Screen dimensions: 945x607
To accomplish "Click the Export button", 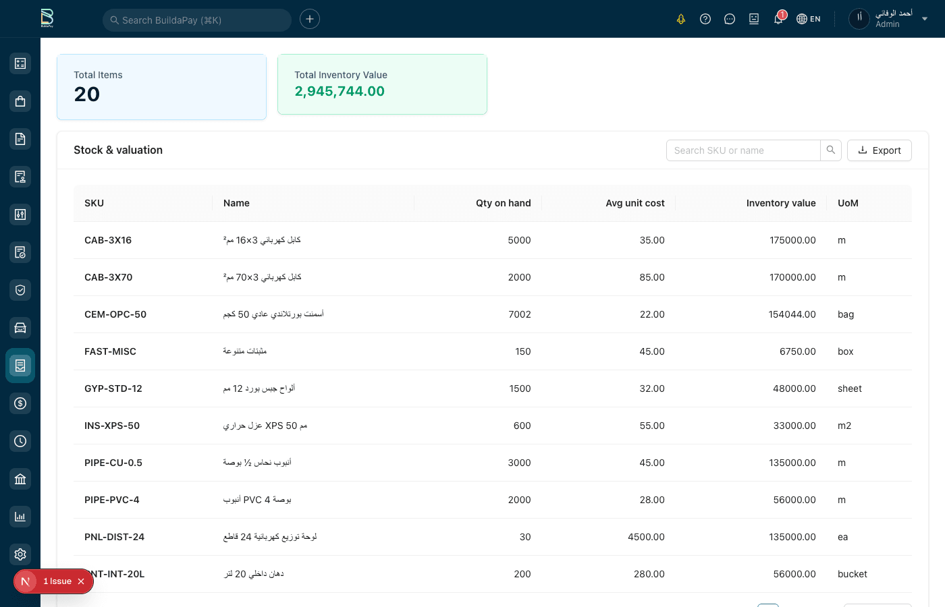I will click(880, 150).
